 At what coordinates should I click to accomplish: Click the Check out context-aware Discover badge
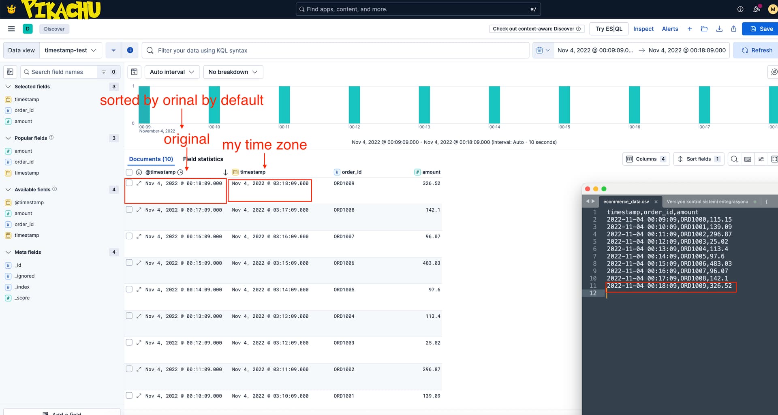click(537, 29)
